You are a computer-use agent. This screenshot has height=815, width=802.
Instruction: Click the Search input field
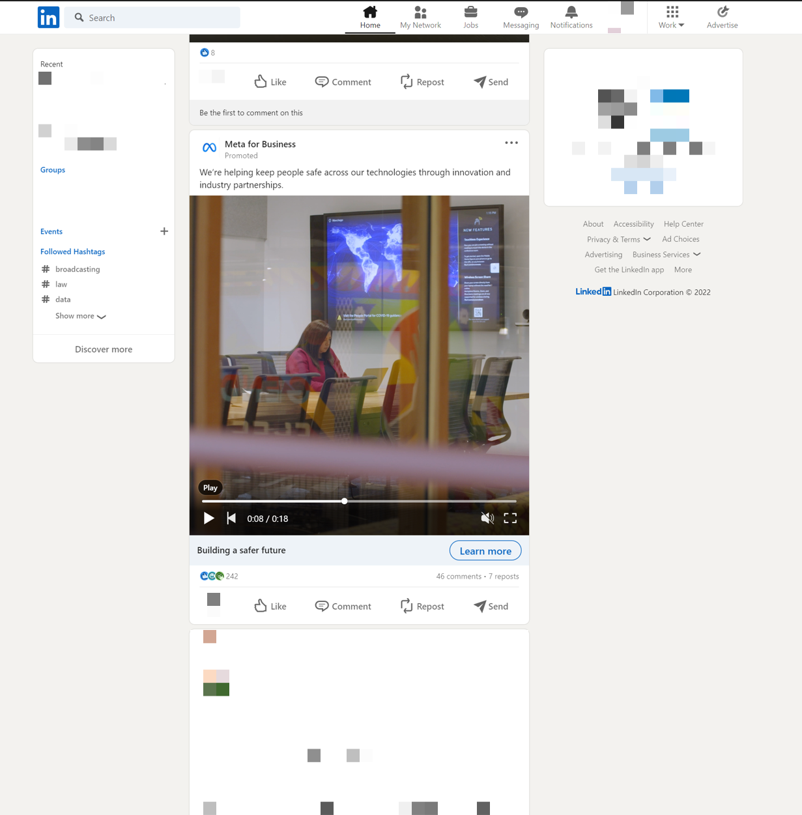152,18
